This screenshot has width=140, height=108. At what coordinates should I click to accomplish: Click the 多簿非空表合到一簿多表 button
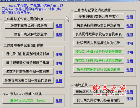click(29, 25)
